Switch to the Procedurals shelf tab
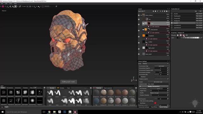This screenshot has width=203, height=114. click(x=10, y=88)
